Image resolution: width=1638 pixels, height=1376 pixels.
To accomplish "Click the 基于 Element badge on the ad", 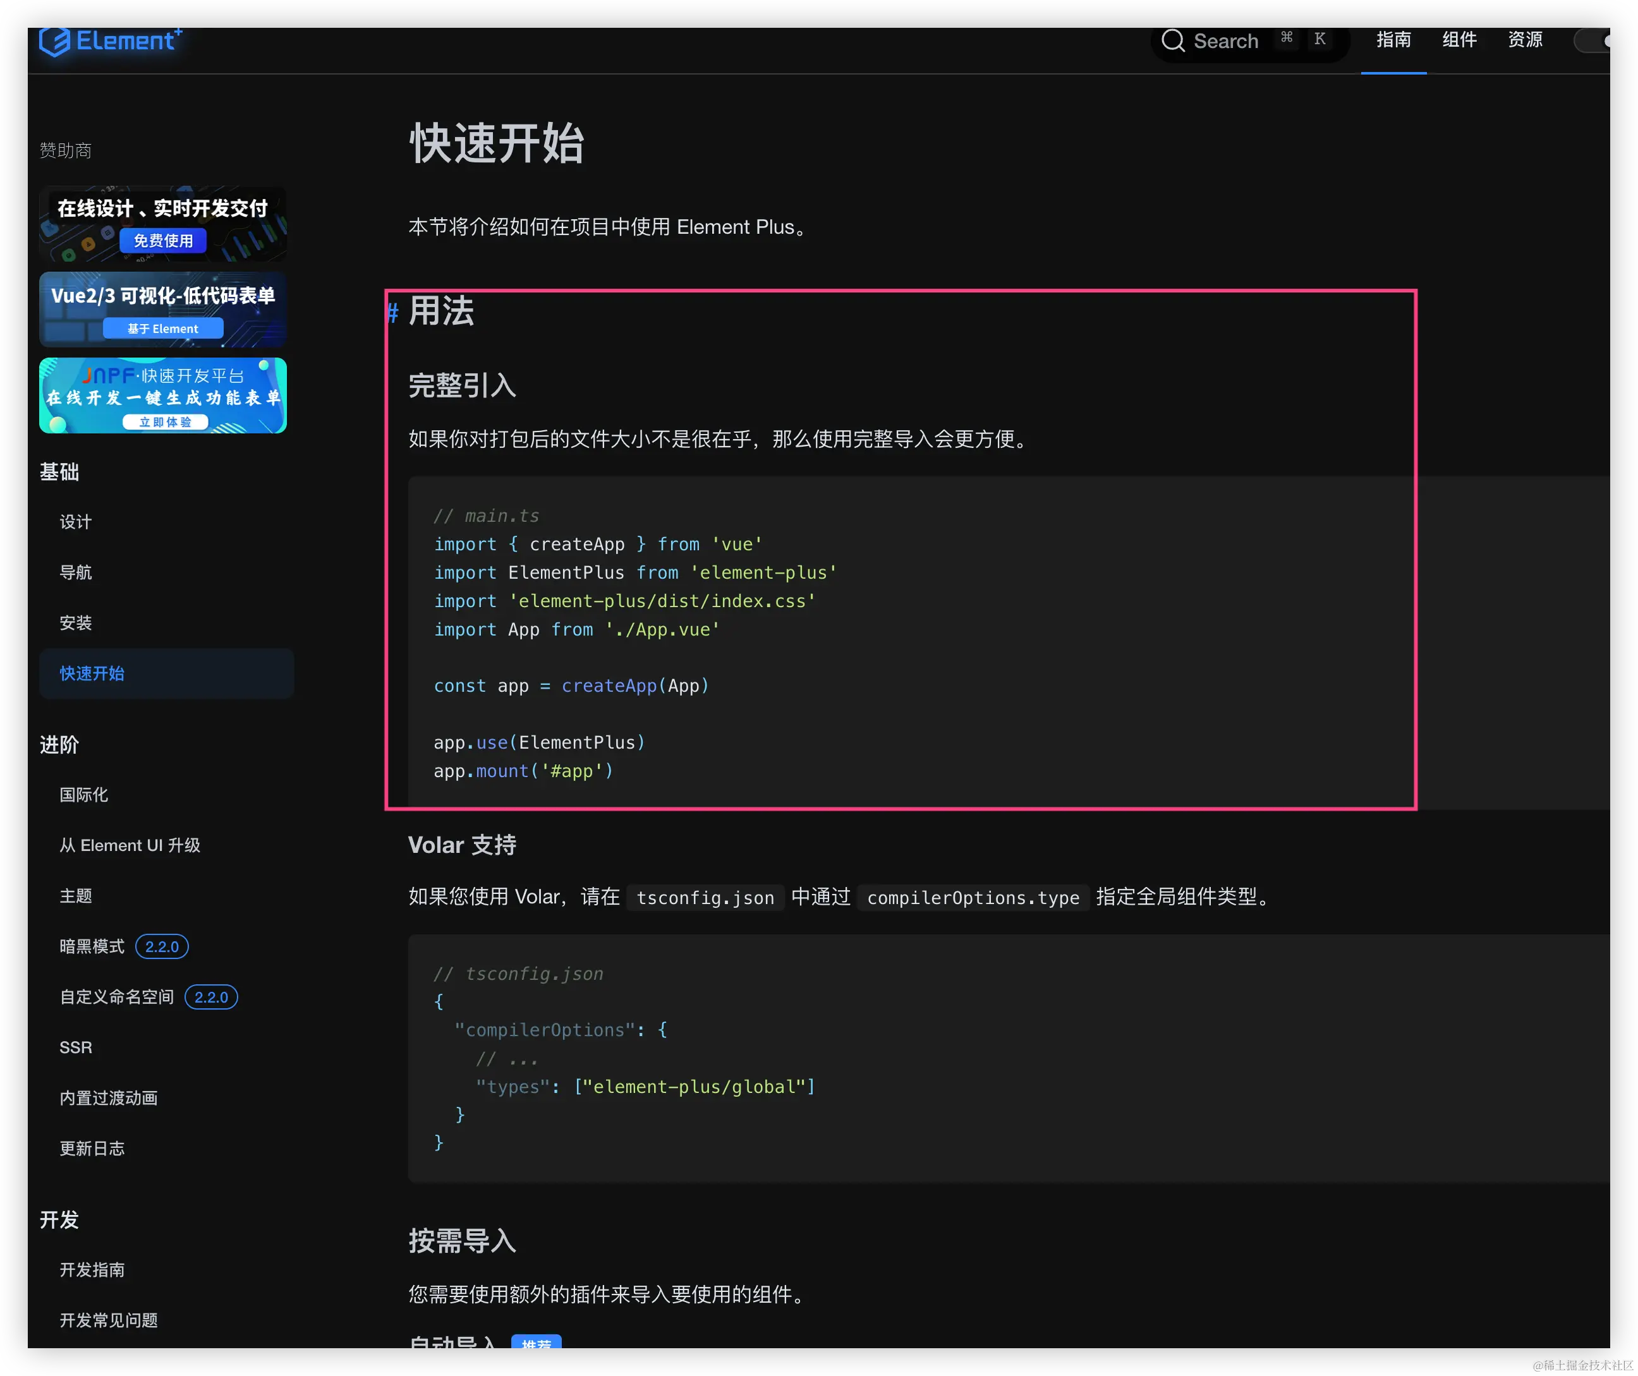I will [x=163, y=328].
